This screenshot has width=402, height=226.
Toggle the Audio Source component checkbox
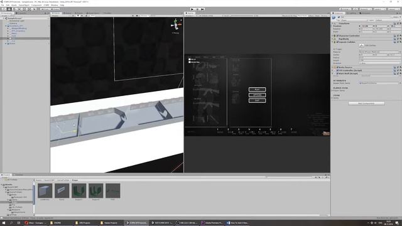point(338,67)
